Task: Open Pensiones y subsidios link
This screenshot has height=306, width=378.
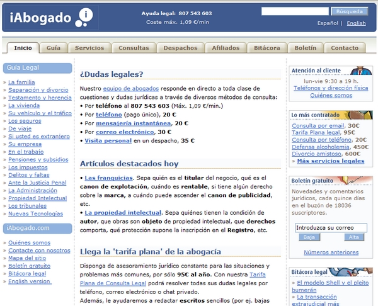Action: coord(38,159)
